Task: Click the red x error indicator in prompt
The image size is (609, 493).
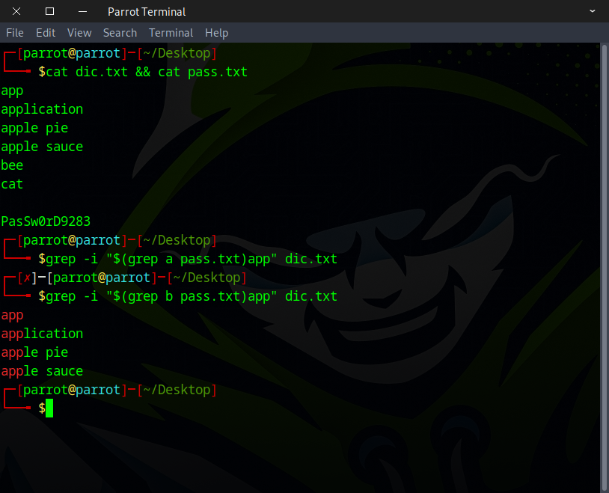Action: (28, 278)
